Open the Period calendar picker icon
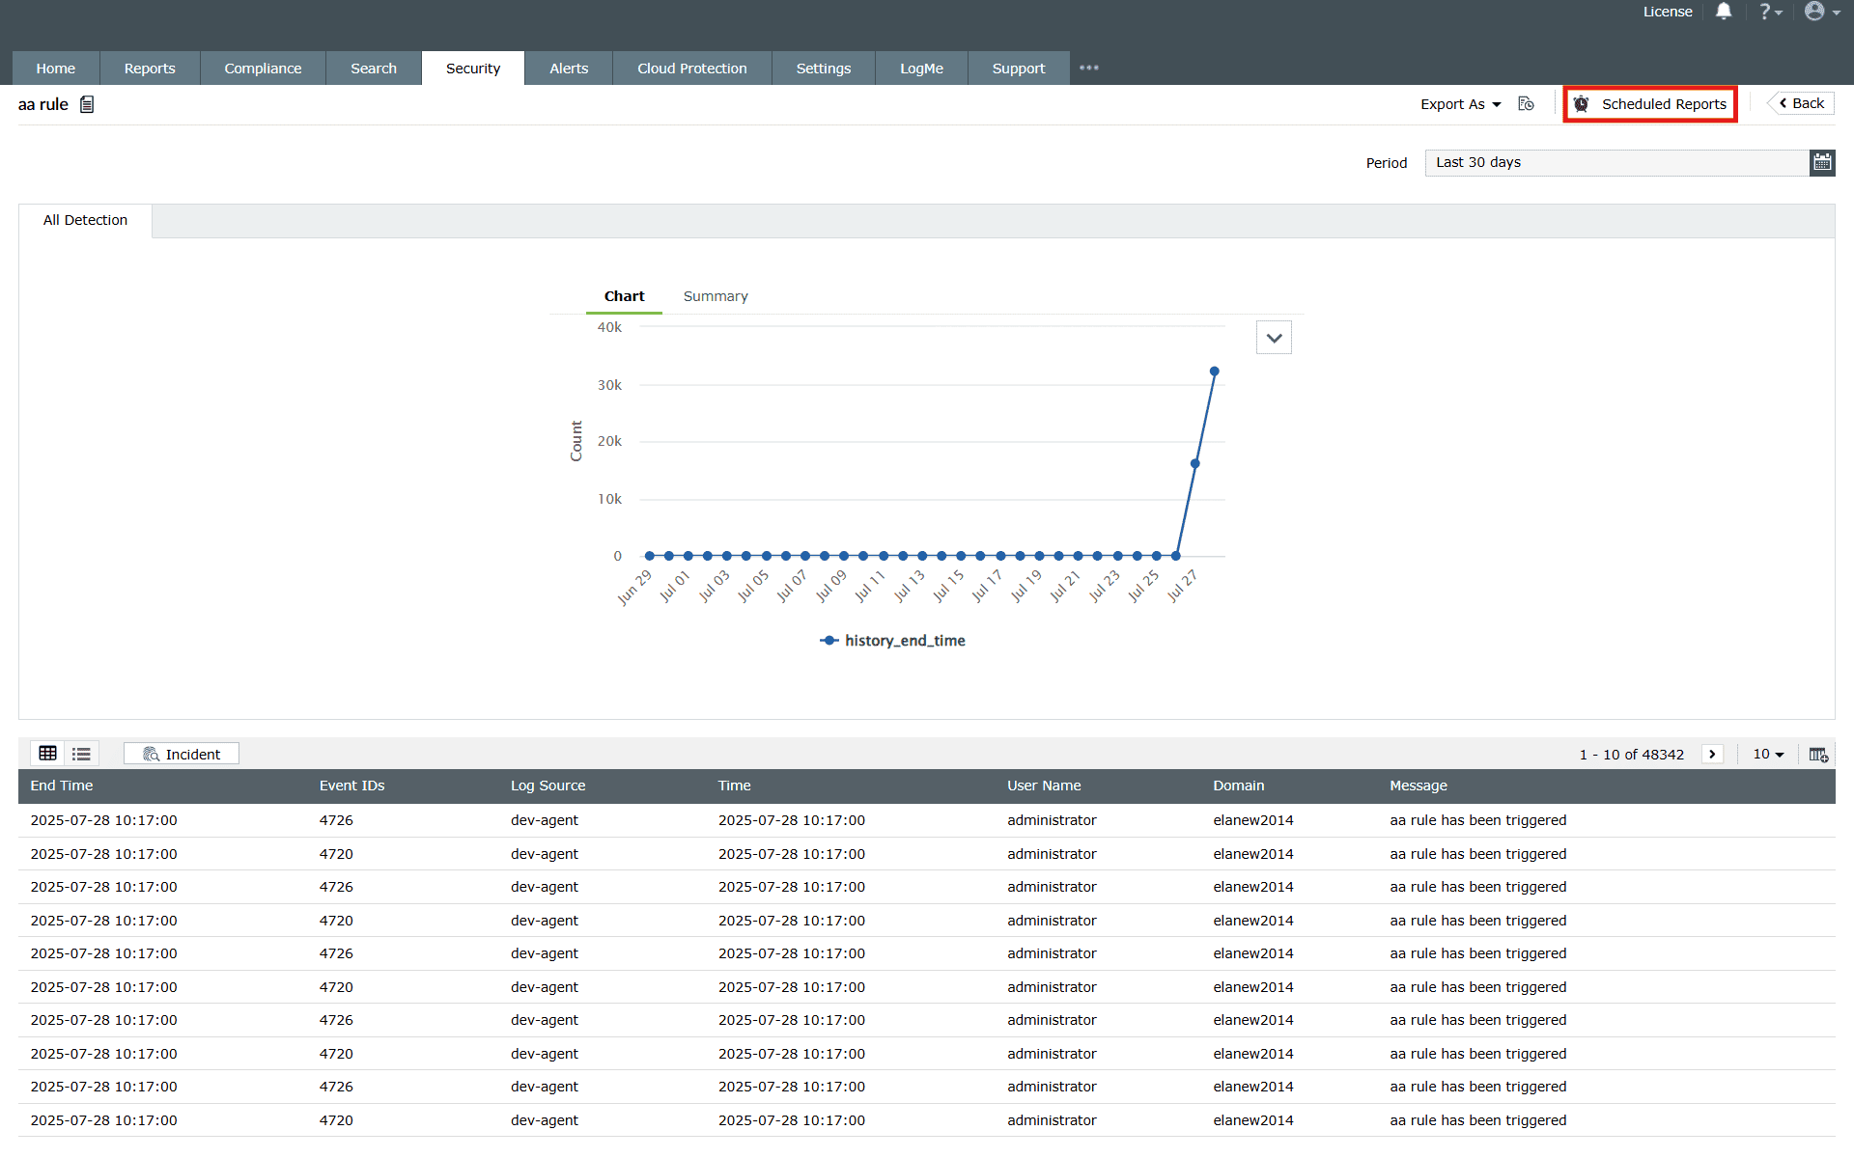 pos(1822,162)
